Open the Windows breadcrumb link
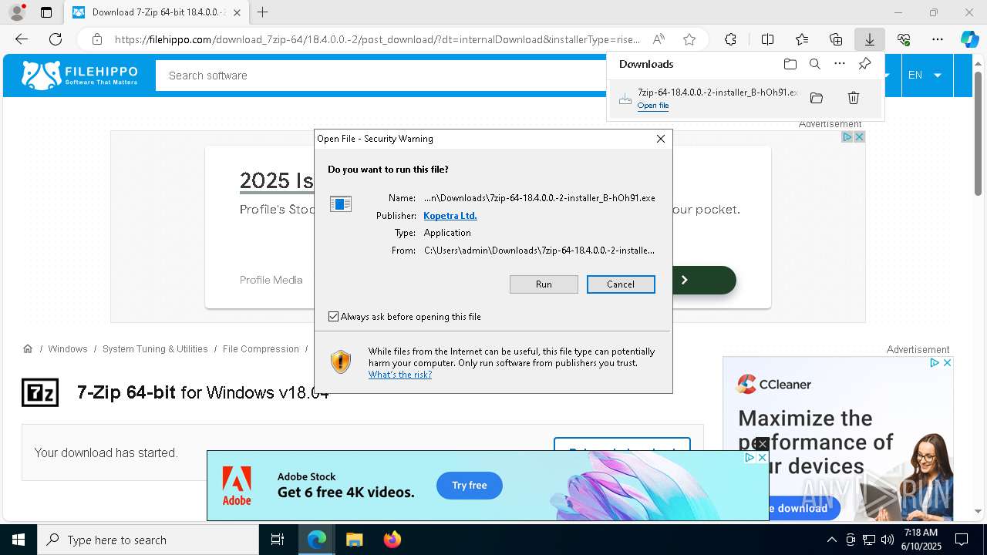 [68, 349]
